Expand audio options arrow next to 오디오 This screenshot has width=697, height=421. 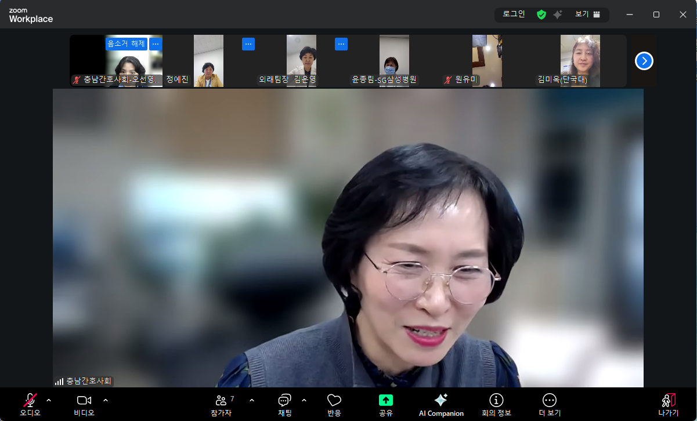click(49, 400)
